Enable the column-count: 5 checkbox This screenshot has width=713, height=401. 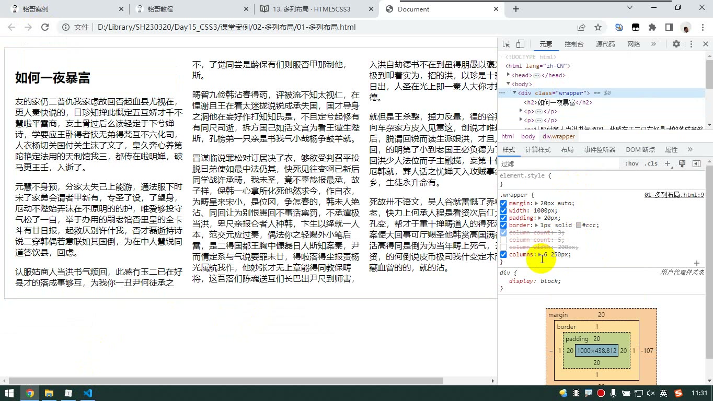tap(503, 240)
